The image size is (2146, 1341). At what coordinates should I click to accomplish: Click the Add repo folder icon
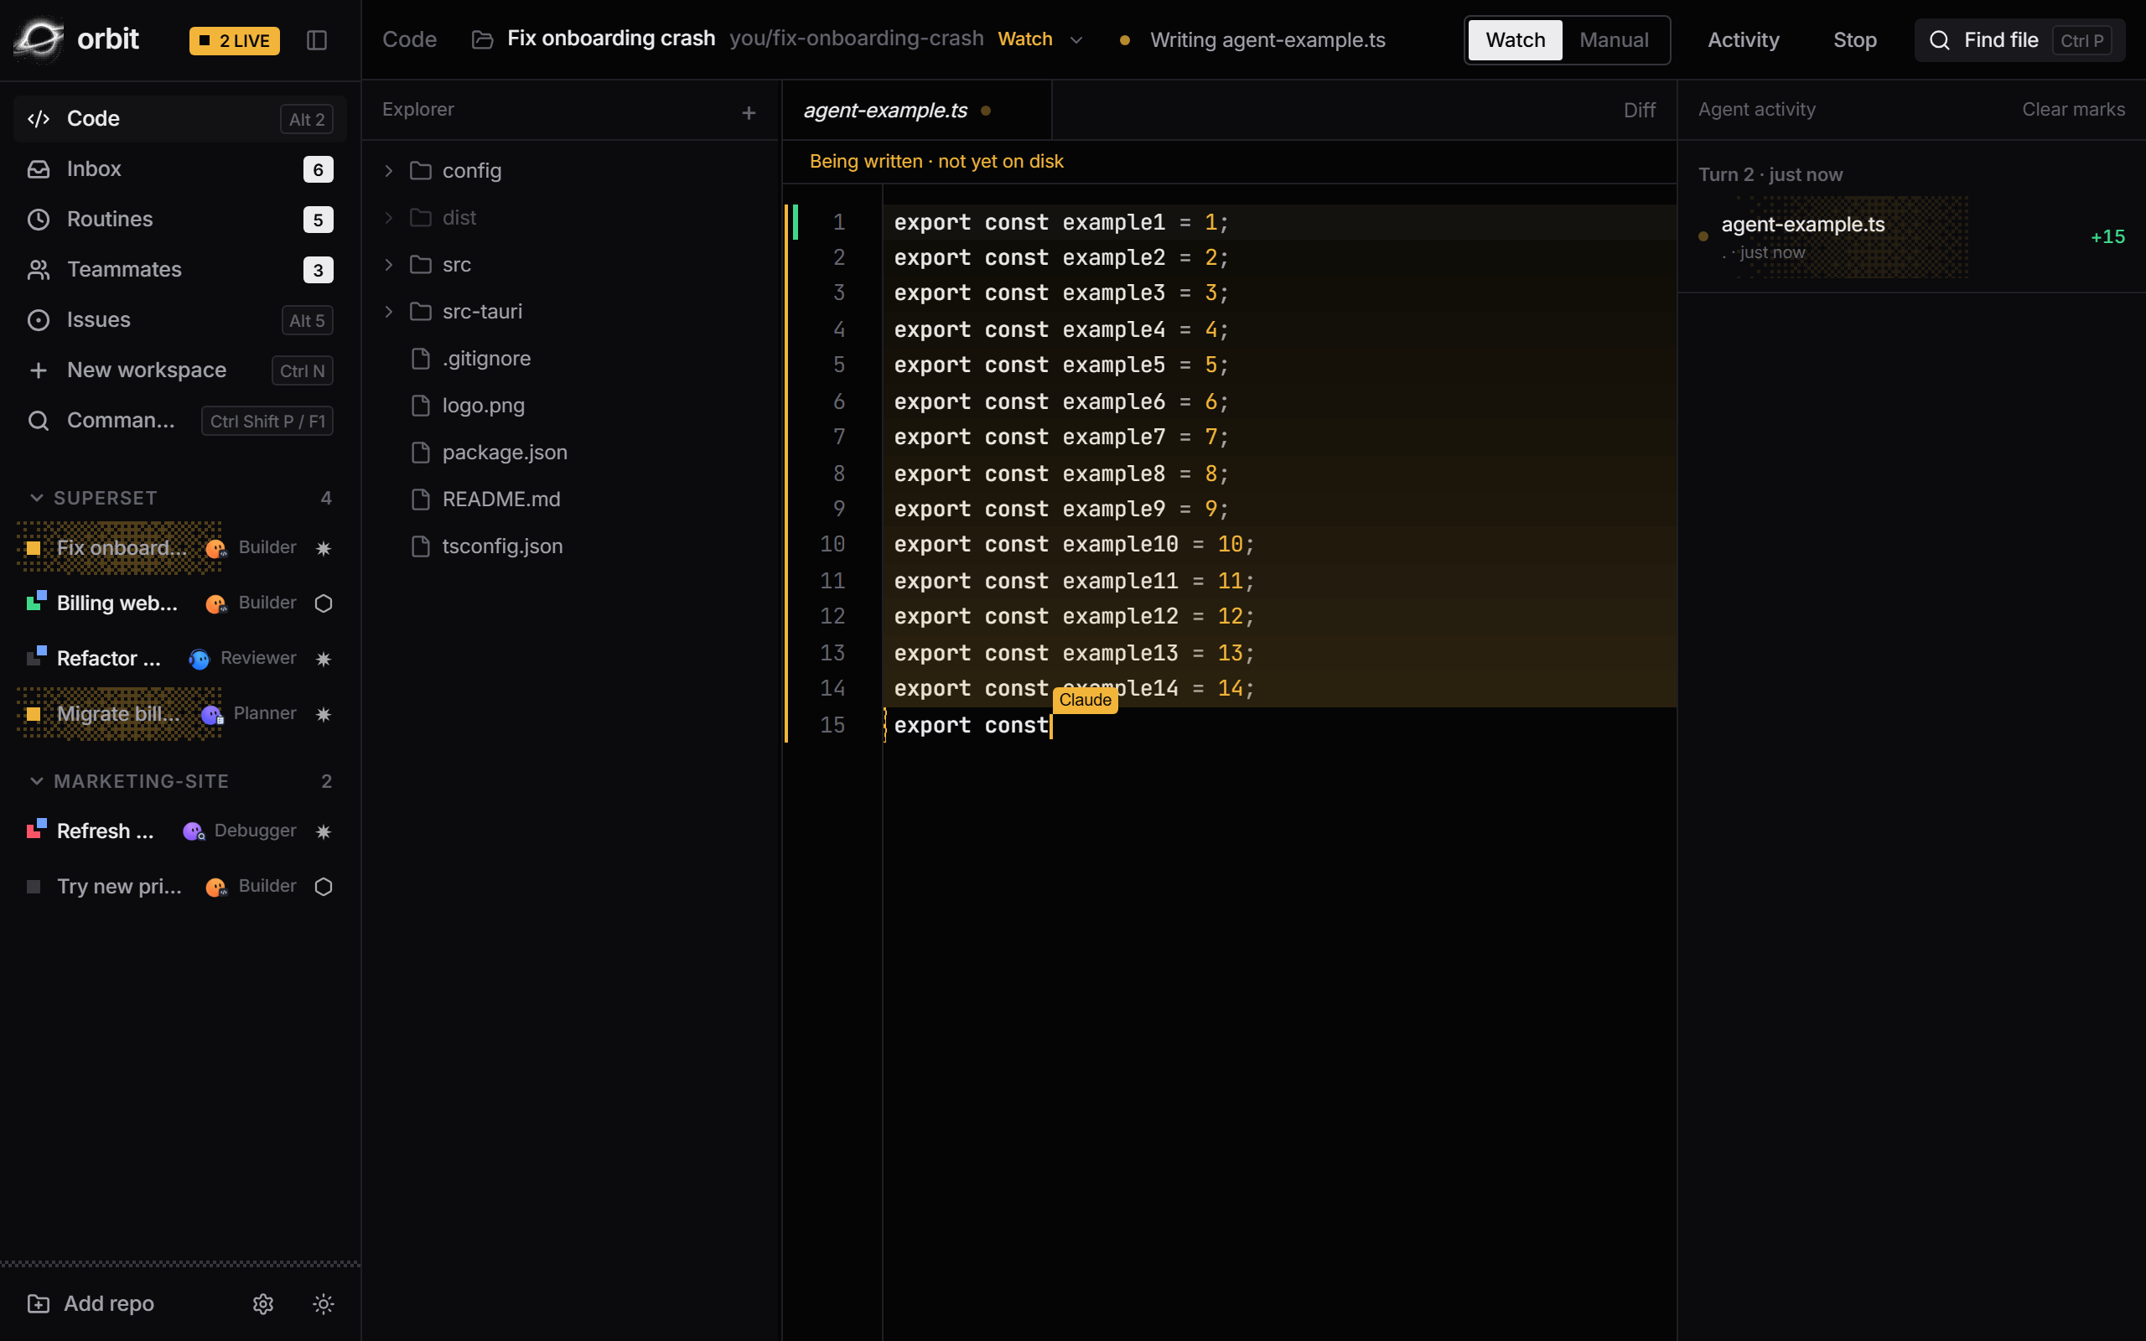tap(38, 1304)
